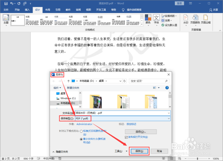The height and width of the screenshot is (161, 223).
Task: Click the Sign in (登录) button
Action: click(179, 3)
